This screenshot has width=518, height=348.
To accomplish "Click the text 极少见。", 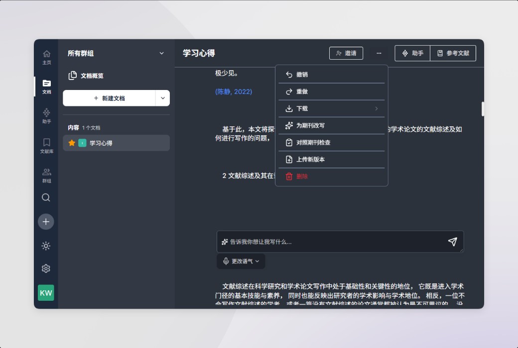I will click(227, 73).
